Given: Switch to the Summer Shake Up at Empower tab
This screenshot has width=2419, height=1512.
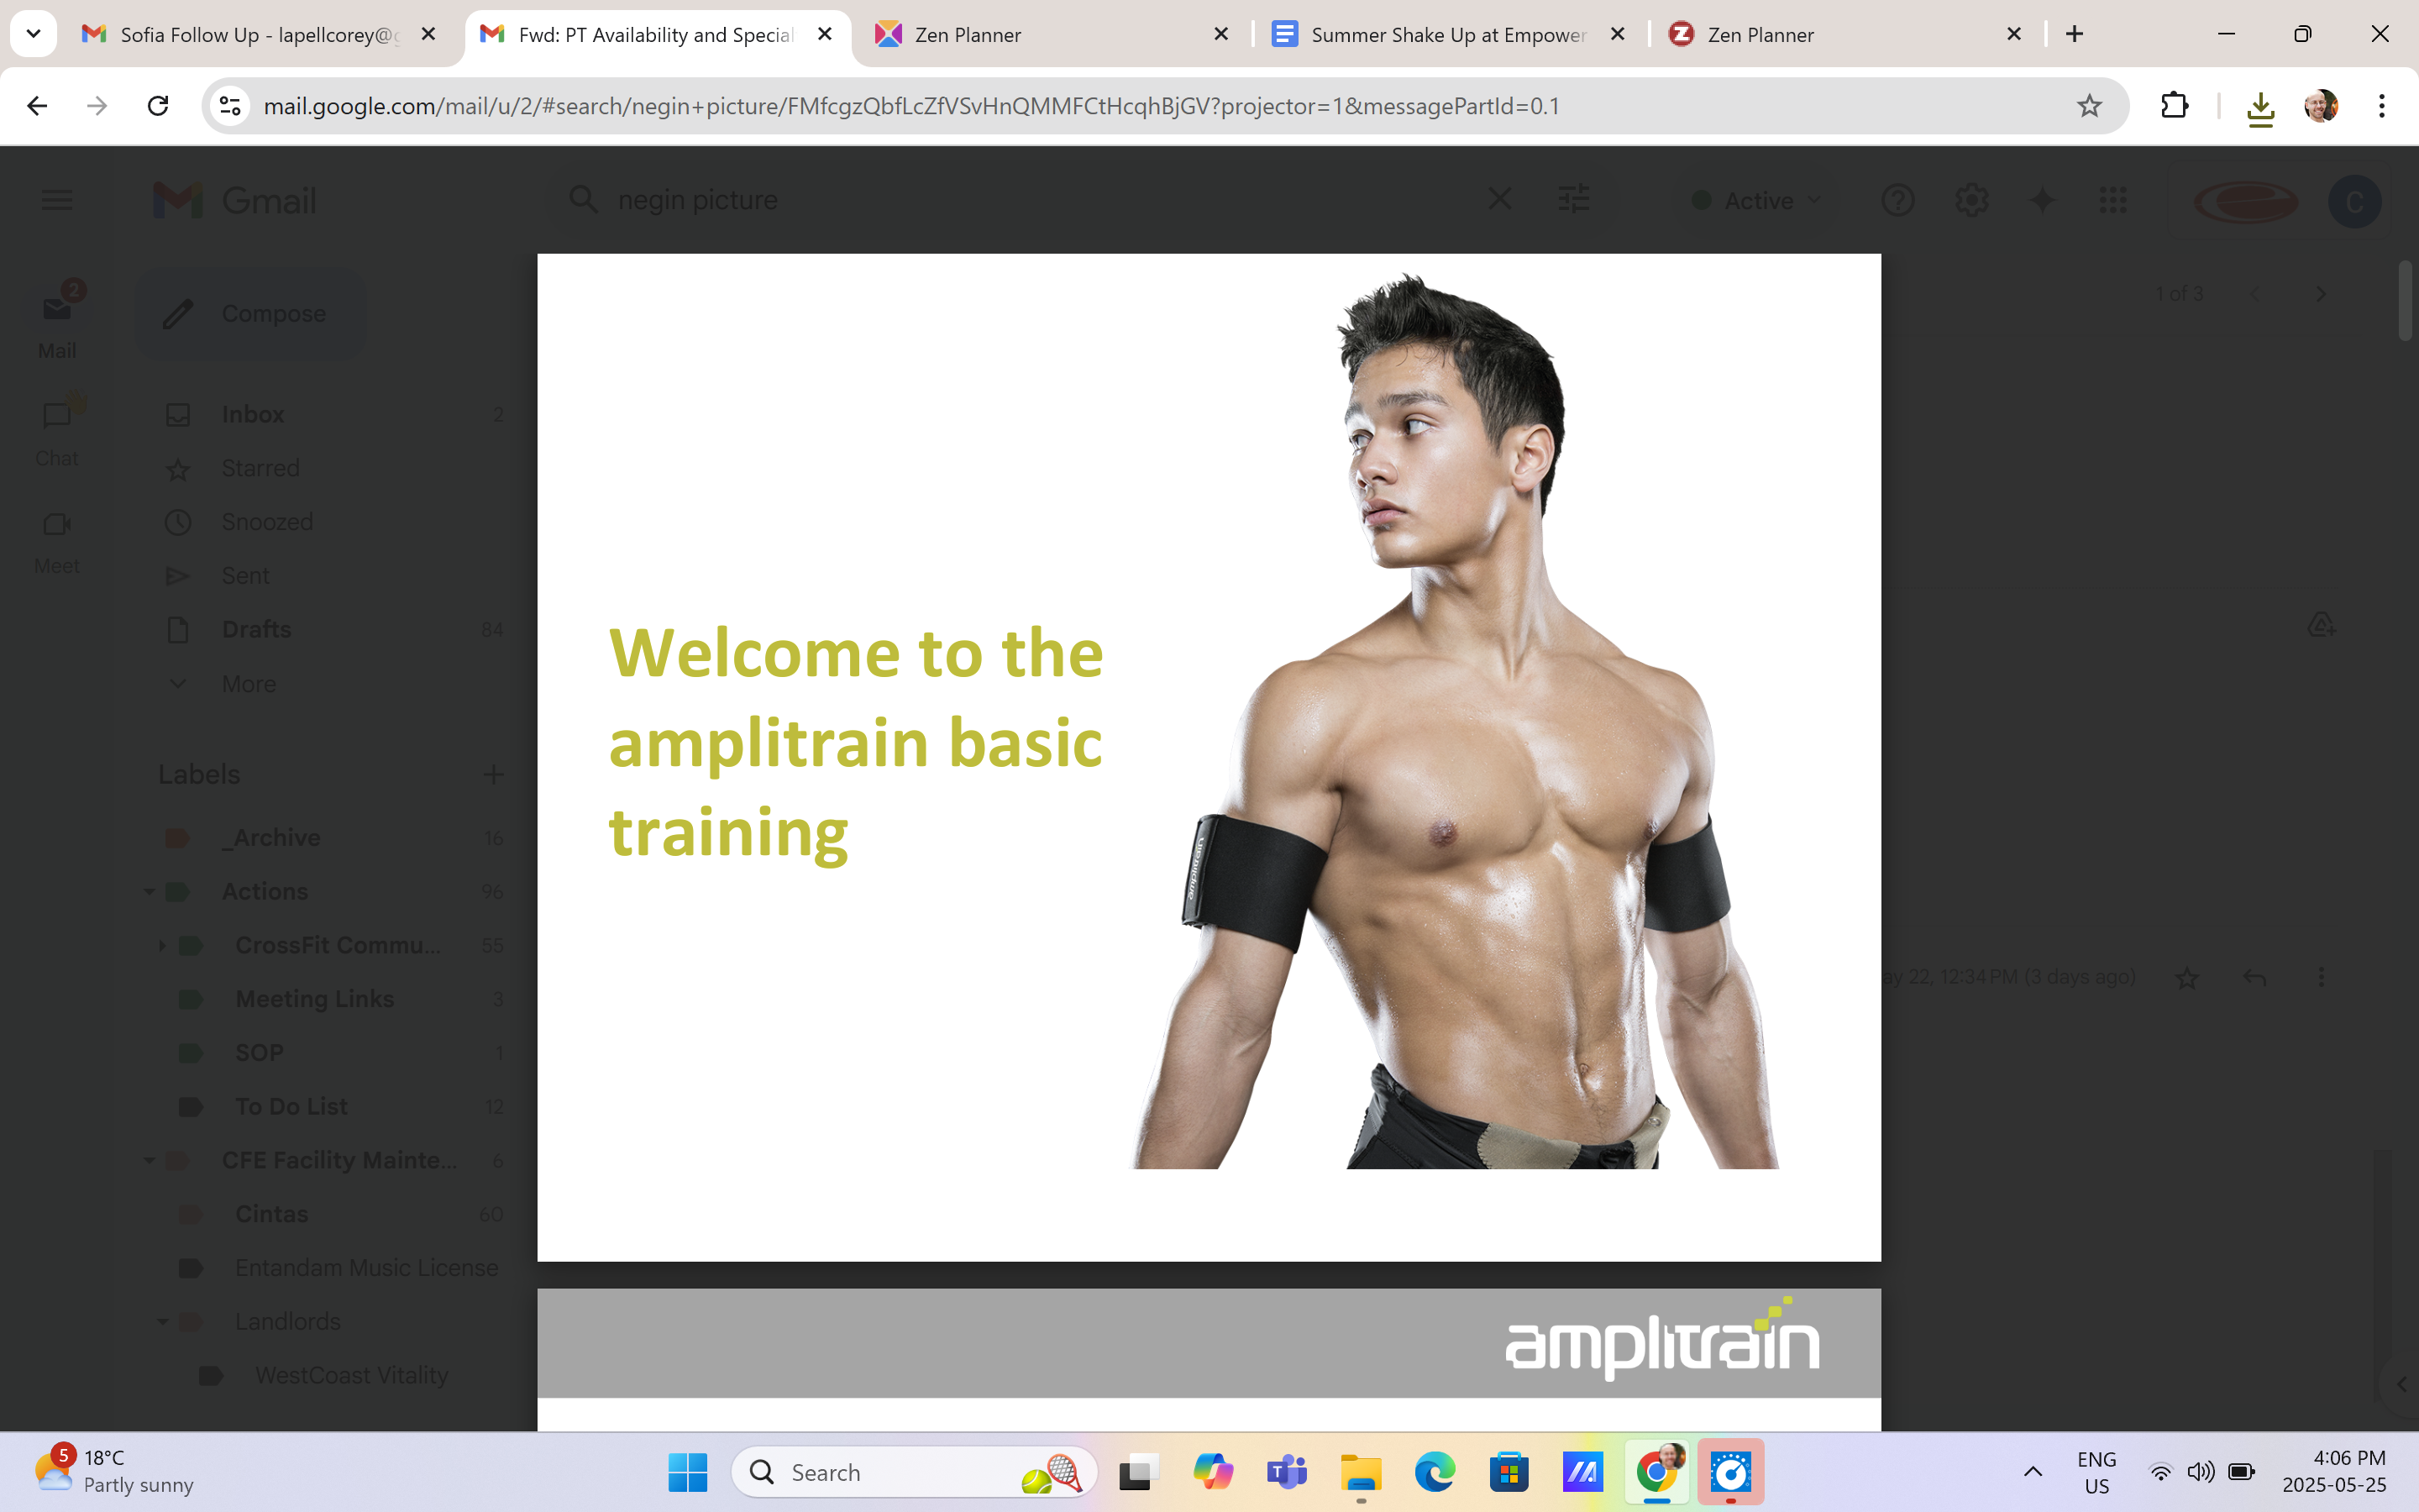Looking at the screenshot, I should pyautogui.click(x=1448, y=35).
